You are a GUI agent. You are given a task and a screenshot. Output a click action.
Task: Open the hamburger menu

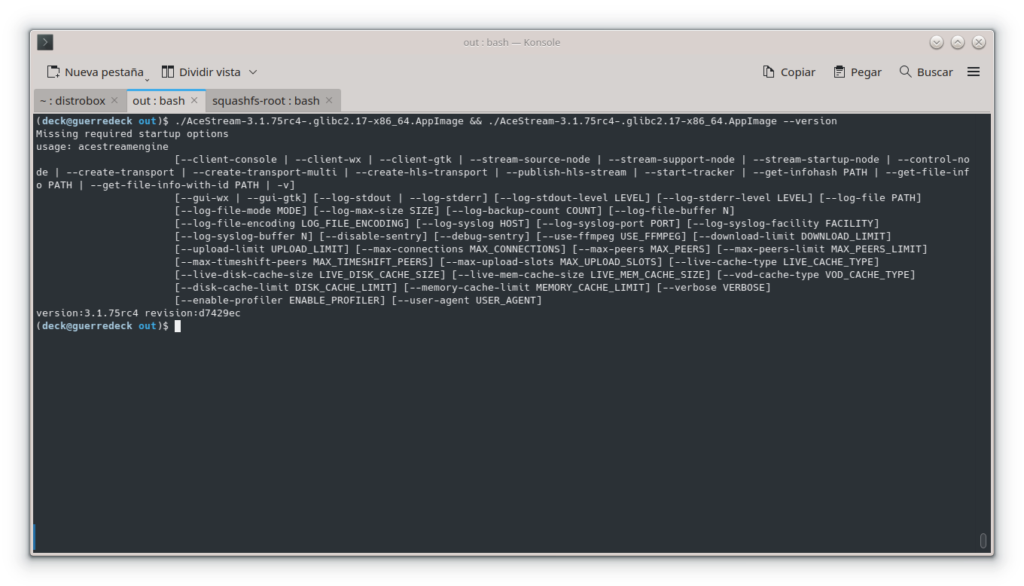(974, 72)
